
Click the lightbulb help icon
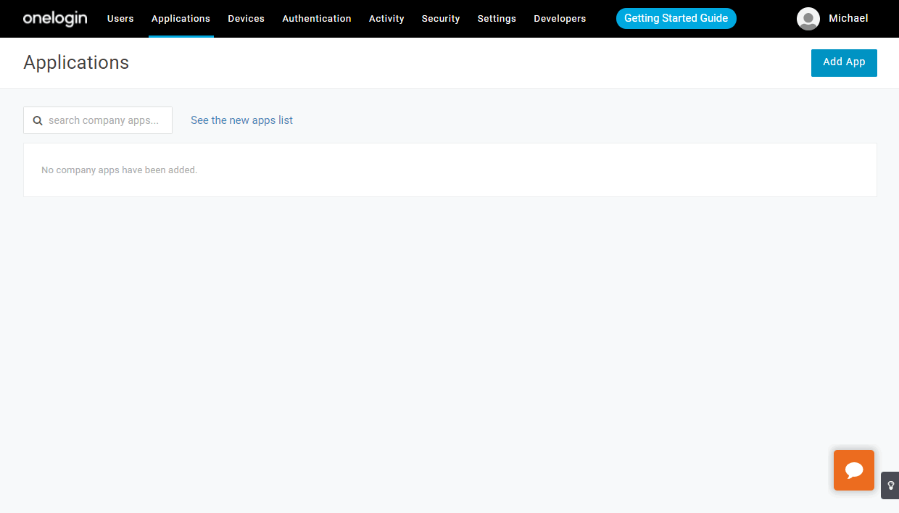point(890,485)
